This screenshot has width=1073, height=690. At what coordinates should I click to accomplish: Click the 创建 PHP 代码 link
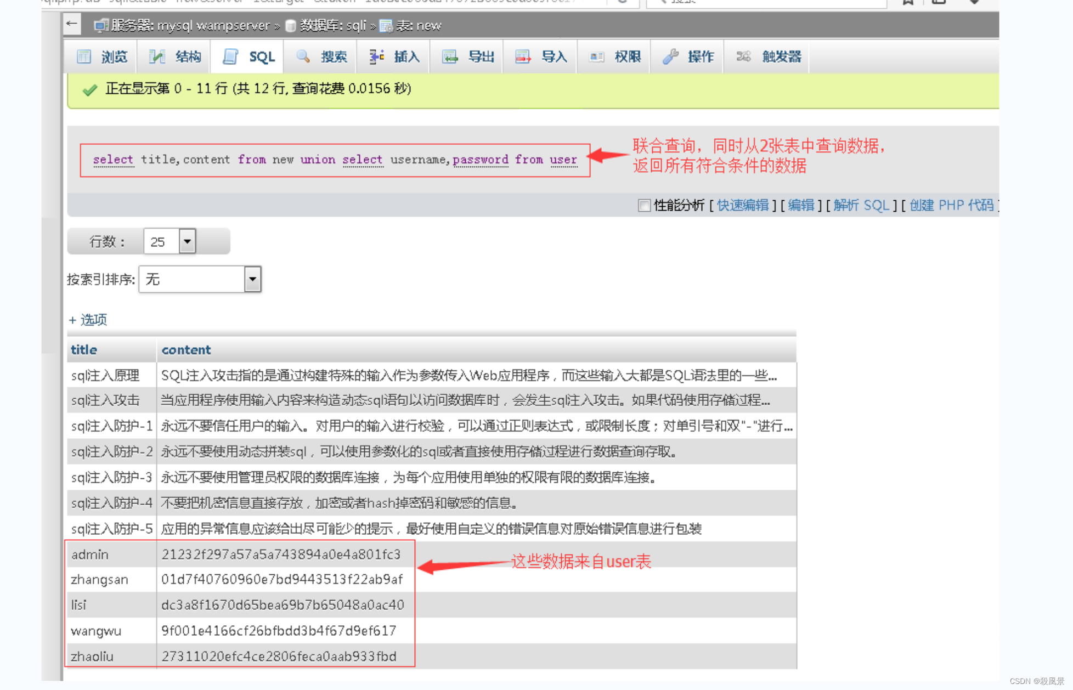click(951, 205)
